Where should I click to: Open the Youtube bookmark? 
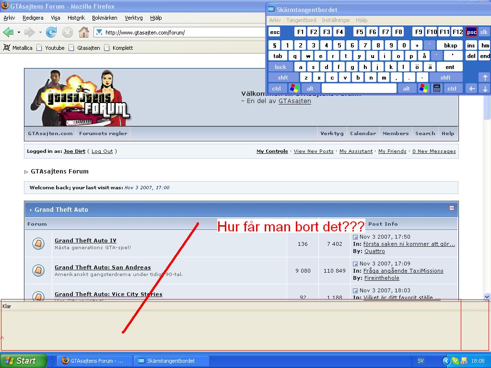pos(50,48)
